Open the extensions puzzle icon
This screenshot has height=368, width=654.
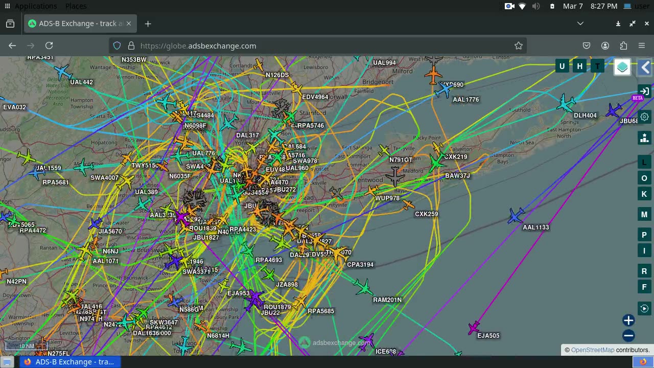(623, 45)
